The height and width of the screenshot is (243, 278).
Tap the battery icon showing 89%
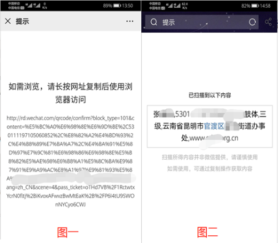click(117, 6)
